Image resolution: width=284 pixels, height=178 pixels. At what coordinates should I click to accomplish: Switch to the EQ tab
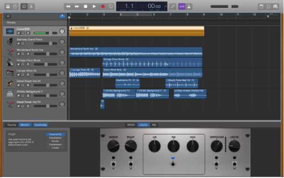154,125
